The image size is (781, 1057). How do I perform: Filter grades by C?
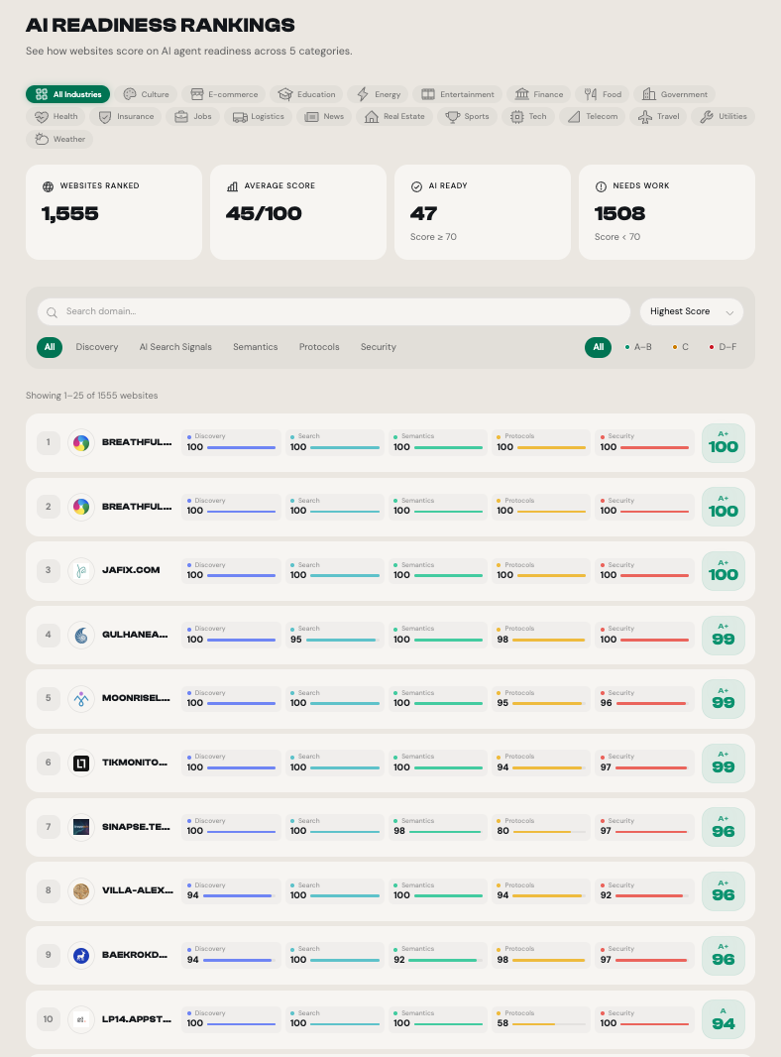click(681, 347)
